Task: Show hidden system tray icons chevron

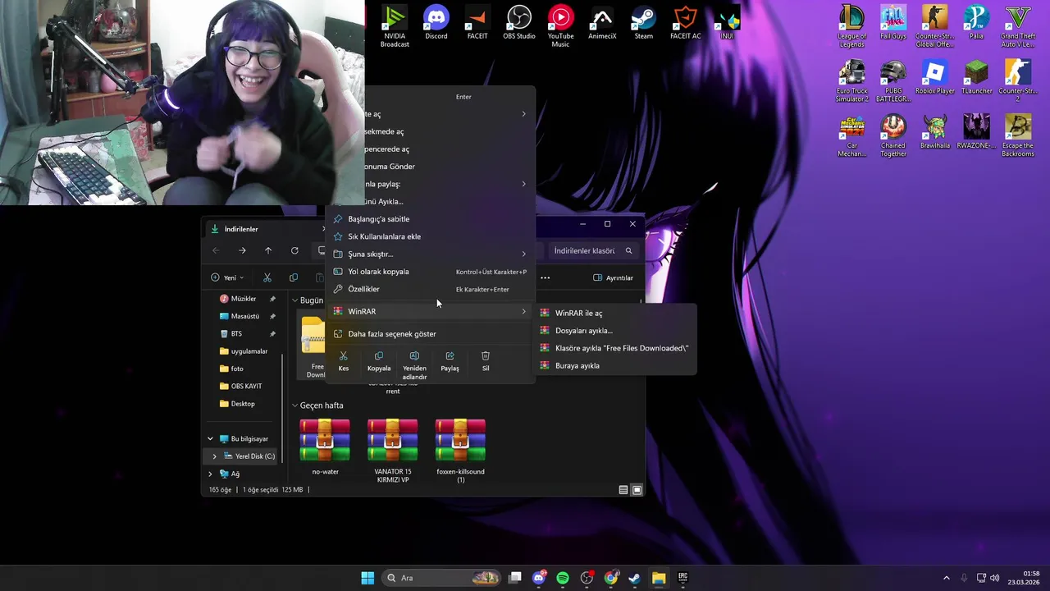Action: click(946, 578)
